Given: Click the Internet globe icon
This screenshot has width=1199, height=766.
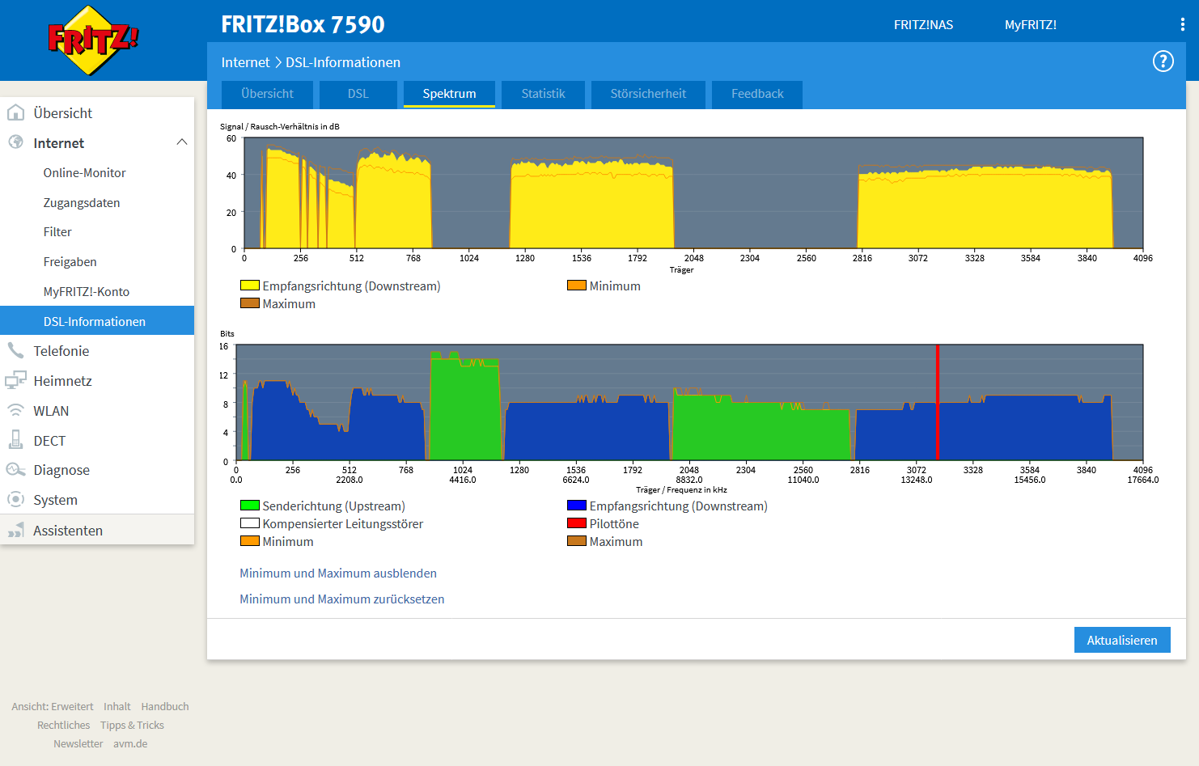Looking at the screenshot, I should tap(15, 142).
